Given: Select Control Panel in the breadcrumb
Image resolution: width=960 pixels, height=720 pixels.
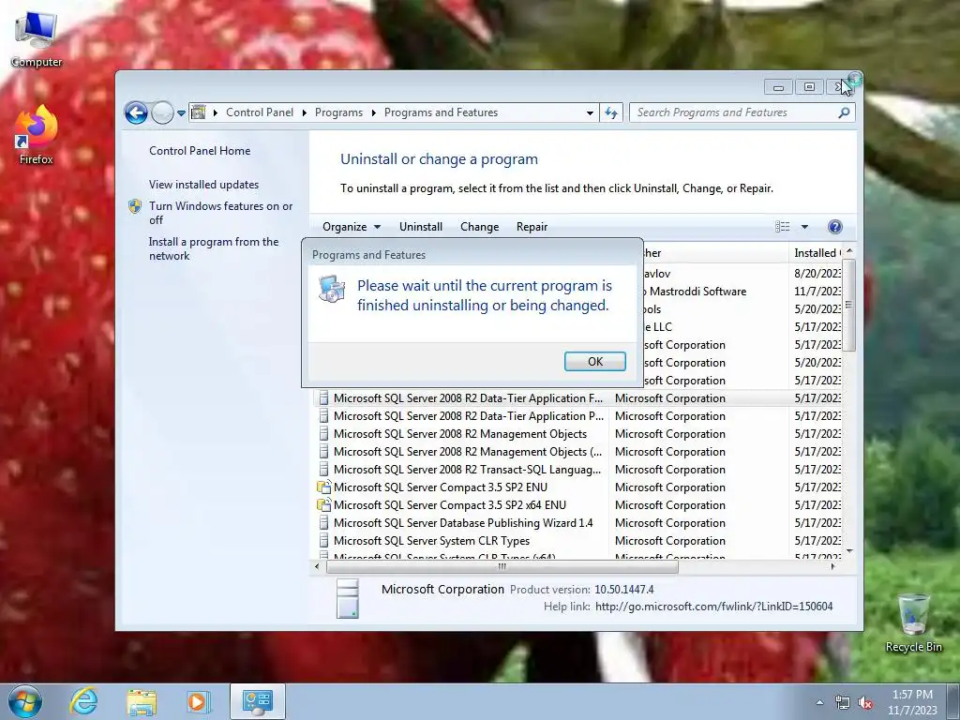Looking at the screenshot, I should click(x=260, y=112).
